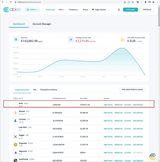This screenshot has width=160, height=162.
Task: Click Add Funds for Gala
Action: (x=108, y=105)
